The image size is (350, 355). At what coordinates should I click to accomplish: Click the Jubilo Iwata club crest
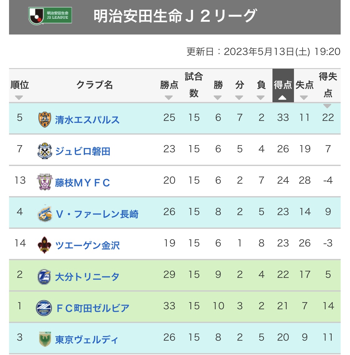point(45,151)
